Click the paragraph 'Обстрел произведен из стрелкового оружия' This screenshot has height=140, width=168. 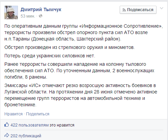[x=70, y=47]
